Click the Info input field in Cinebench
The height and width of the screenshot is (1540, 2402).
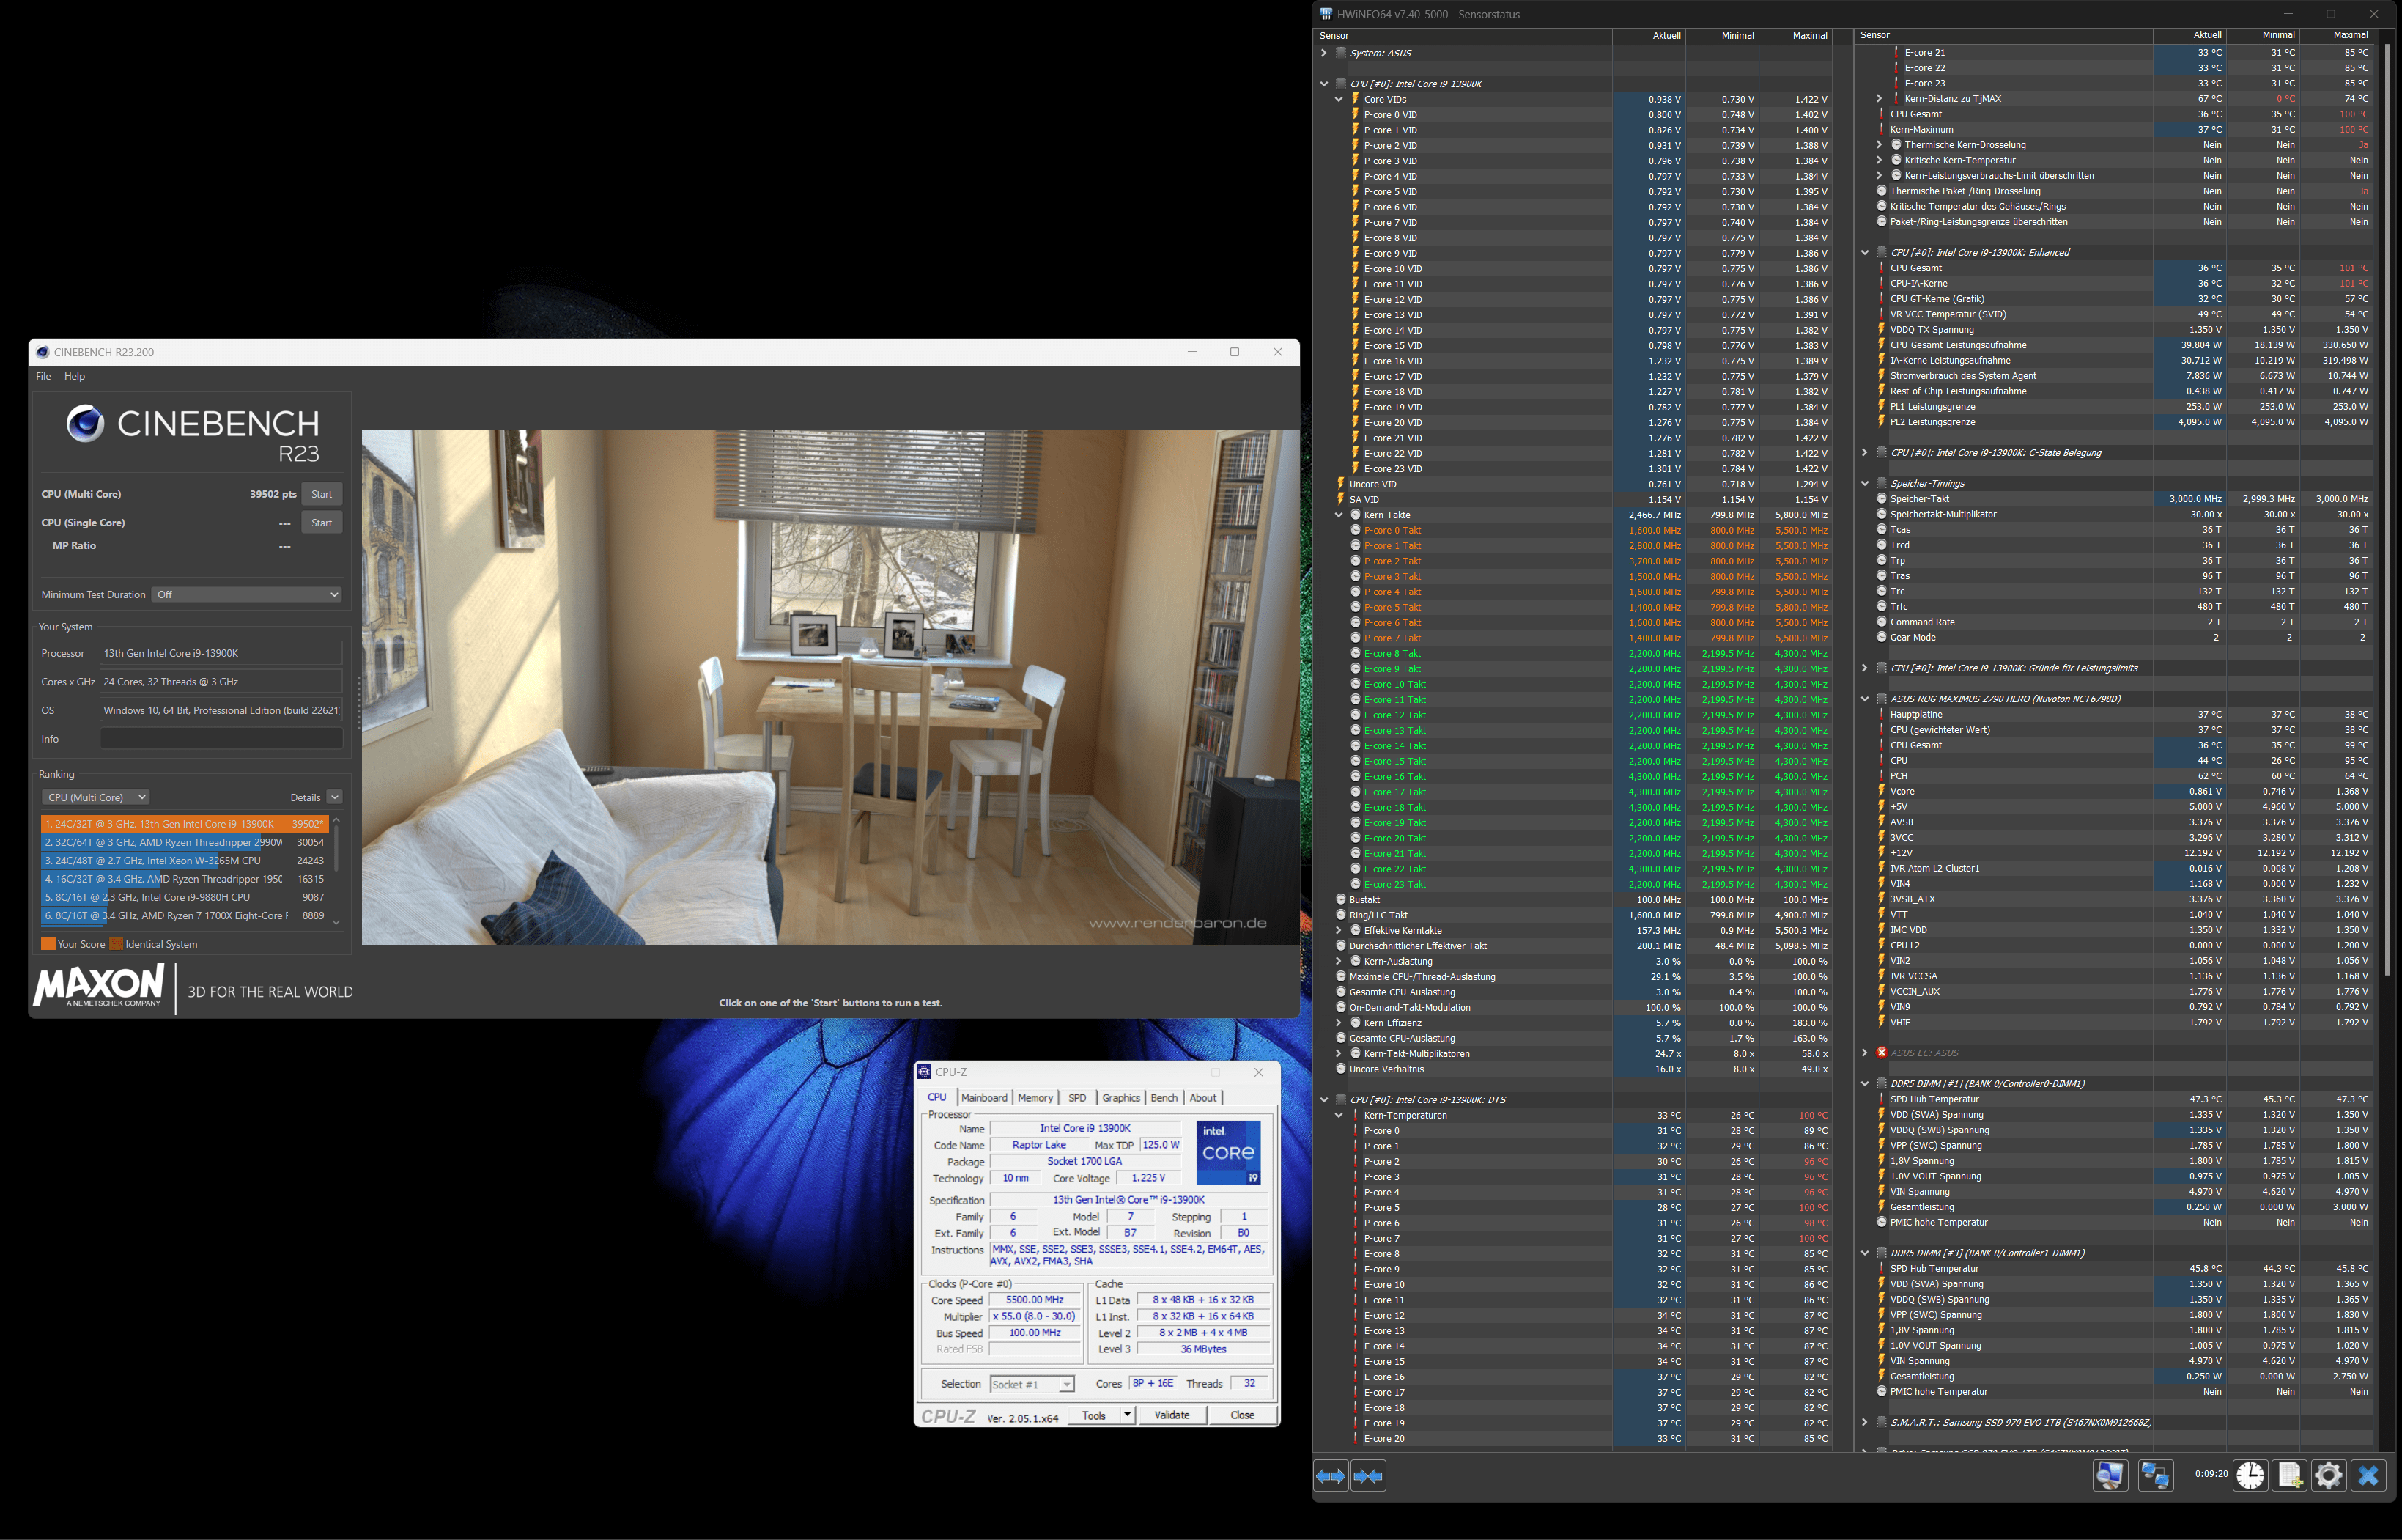coord(221,739)
